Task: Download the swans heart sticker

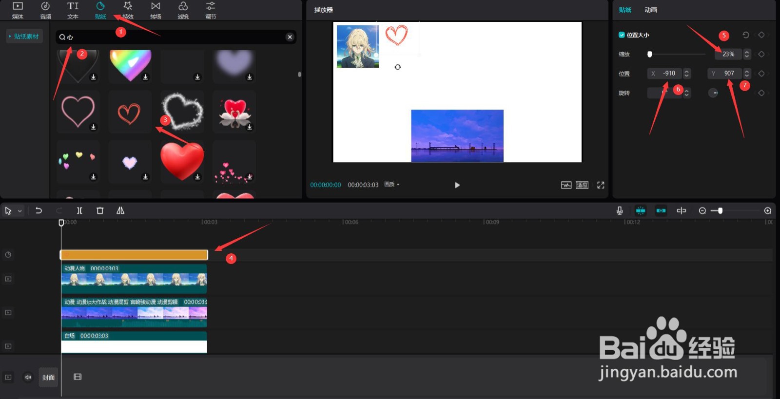Action: click(250, 127)
